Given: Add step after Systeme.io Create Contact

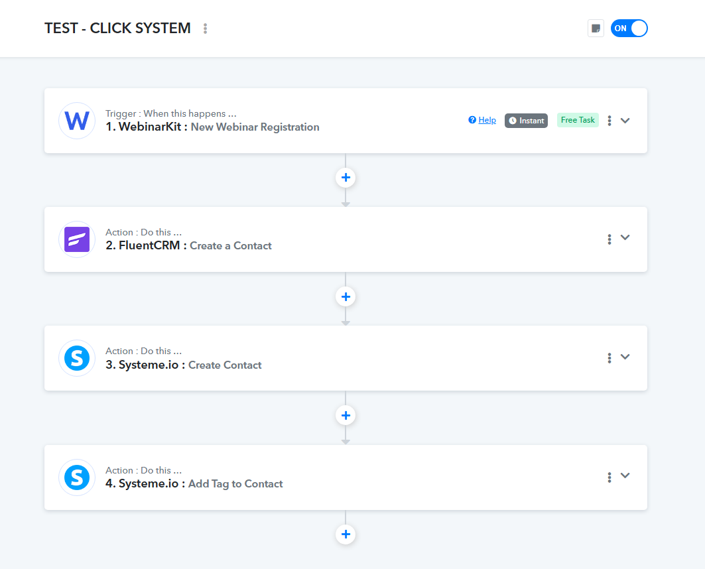Looking at the screenshot, I should click(x=346, y=415).
